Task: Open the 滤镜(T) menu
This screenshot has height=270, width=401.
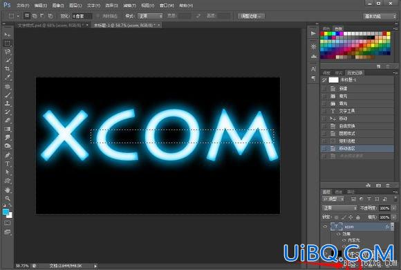Action: click(x=130, y=6)
